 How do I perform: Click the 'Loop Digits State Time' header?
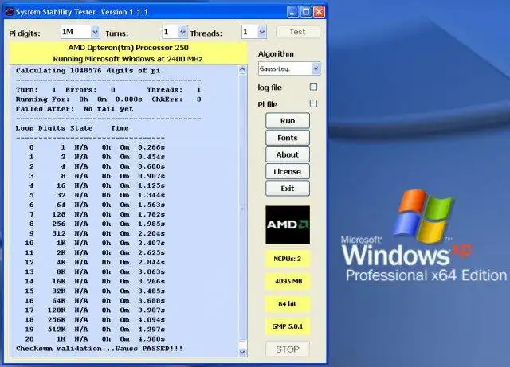point(73,128)
